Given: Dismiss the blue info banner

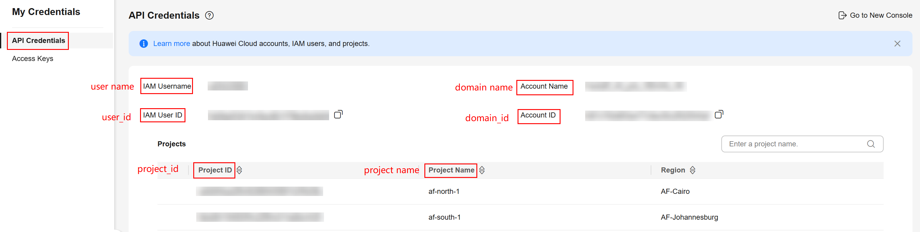Looking at the screenshot, I should [x=897, y=44].
